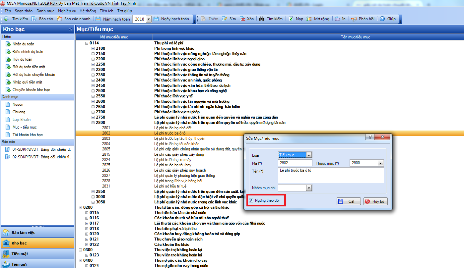This screenshot has height=268, width=464.
Task: Switch to Bàn làm việc module
Action: tap(37, 233)
